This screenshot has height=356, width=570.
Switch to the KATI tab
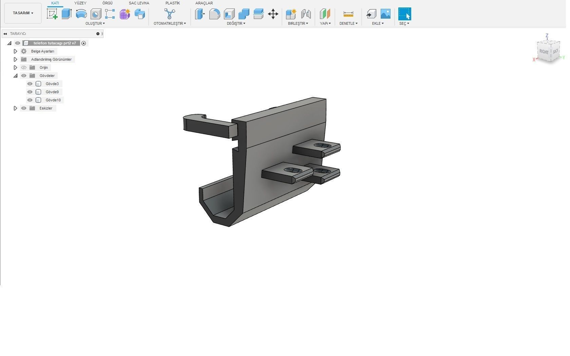point(55,3)
